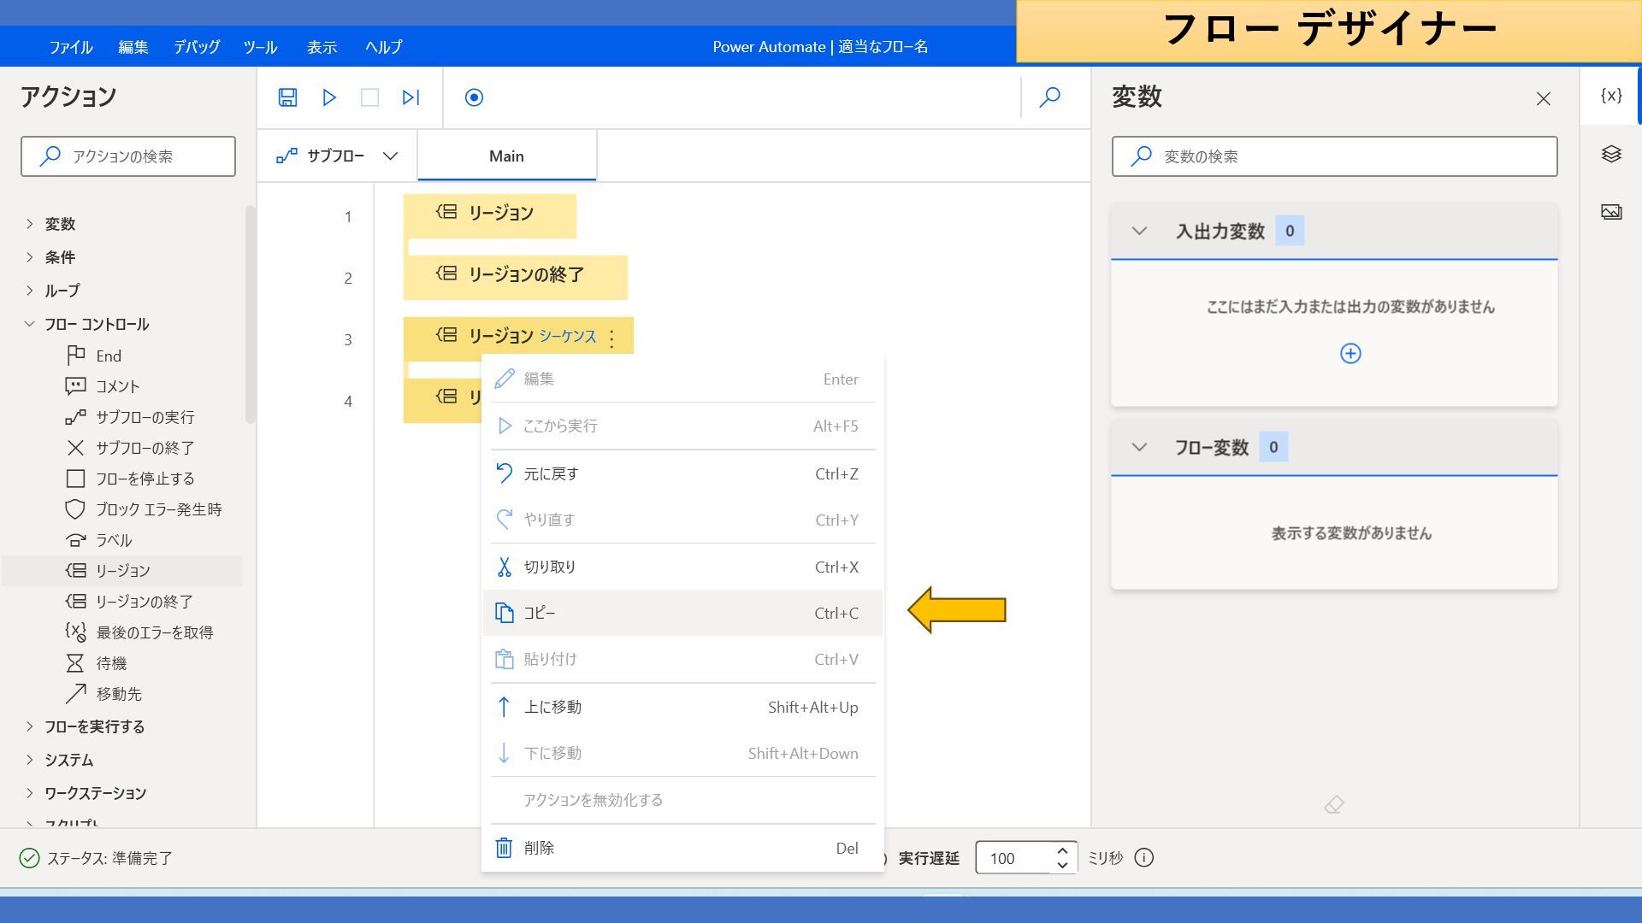Screen dimensions: 1642x923
Task: Click the flow search magnifier icon
Action: click(1049, 97)
